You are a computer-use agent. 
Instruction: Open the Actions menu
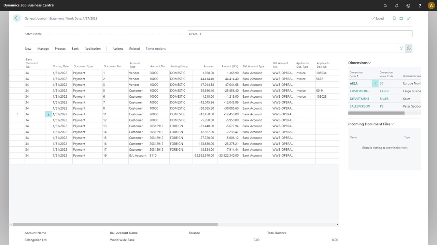click(x=118, y=49)
